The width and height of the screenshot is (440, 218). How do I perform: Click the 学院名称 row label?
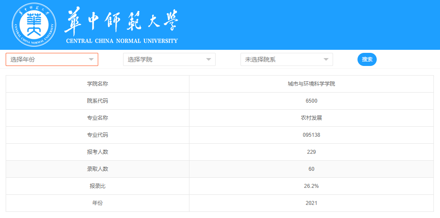[97, 84]
